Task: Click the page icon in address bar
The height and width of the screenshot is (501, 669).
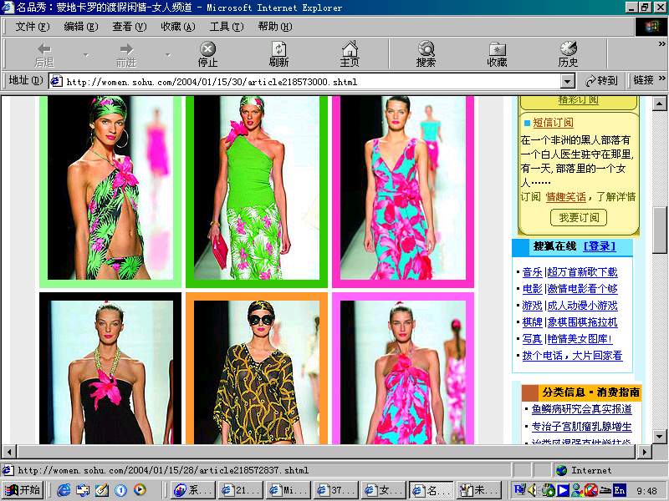Action: click(x=57, y=81)
